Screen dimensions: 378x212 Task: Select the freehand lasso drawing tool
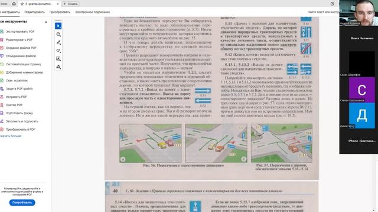click(58, 51)
